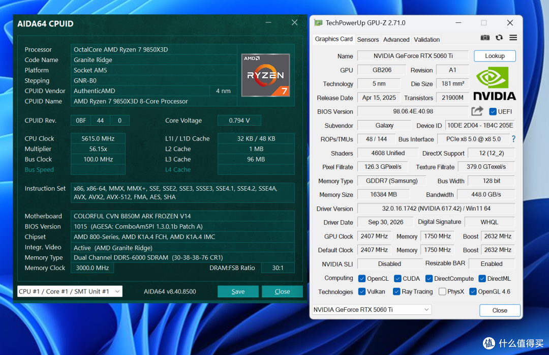Enable the PhysX checkbox

click(442, 291)
